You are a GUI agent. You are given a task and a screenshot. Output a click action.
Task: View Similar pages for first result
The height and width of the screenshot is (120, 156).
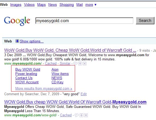[65, 63]
